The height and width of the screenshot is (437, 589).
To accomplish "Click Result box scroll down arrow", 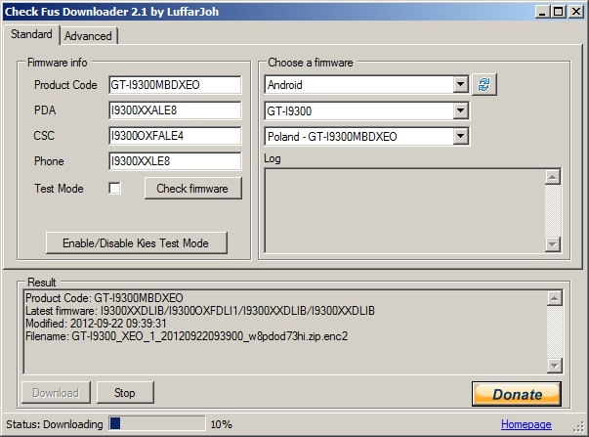I will coord(555,366).
